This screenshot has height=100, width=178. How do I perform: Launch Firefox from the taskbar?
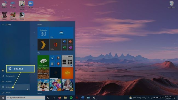coord(60,98)
